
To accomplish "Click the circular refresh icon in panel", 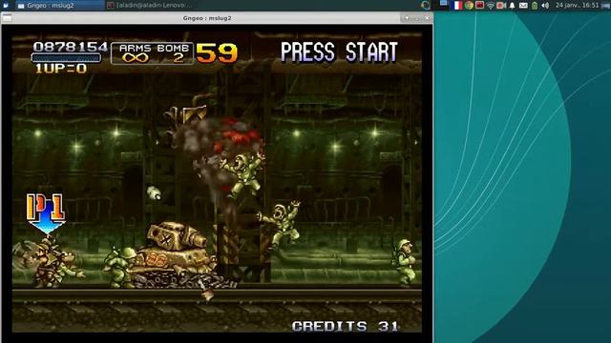I will (x=425, y=5).
